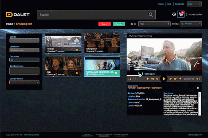Open the shopping cart icon

pos(181,14)
